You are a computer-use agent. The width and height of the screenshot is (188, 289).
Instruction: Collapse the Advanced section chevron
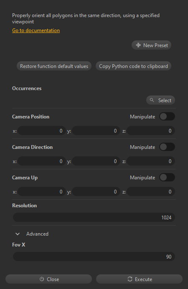18,234
